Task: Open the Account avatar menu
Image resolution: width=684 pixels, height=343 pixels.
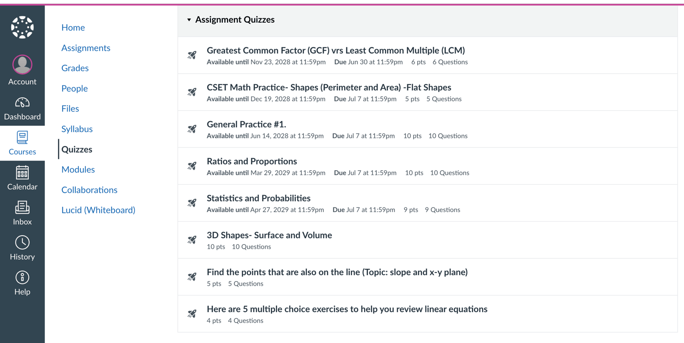Action: (x=22, y=65)
